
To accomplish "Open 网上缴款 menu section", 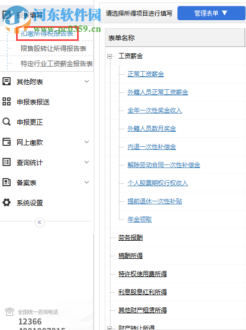I will tap(30, 142).
